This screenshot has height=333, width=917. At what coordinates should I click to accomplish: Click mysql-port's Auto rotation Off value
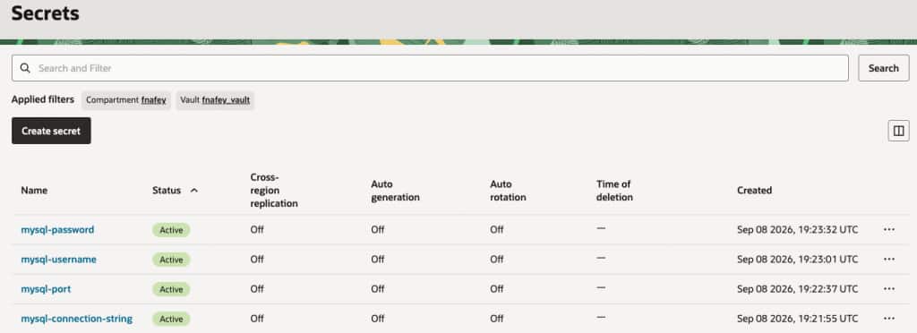[496, 289]
